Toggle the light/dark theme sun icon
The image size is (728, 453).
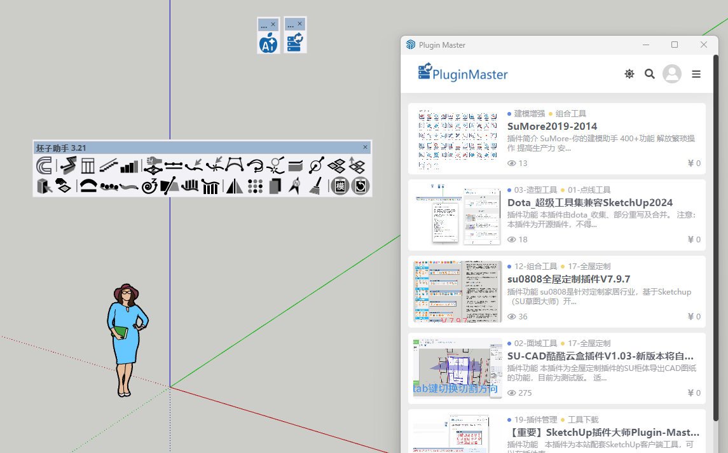click(x=629, y=74)
